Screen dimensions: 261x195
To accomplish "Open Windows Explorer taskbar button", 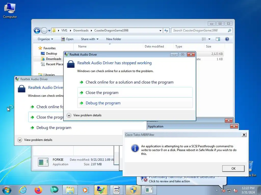I will pos(70,190).
